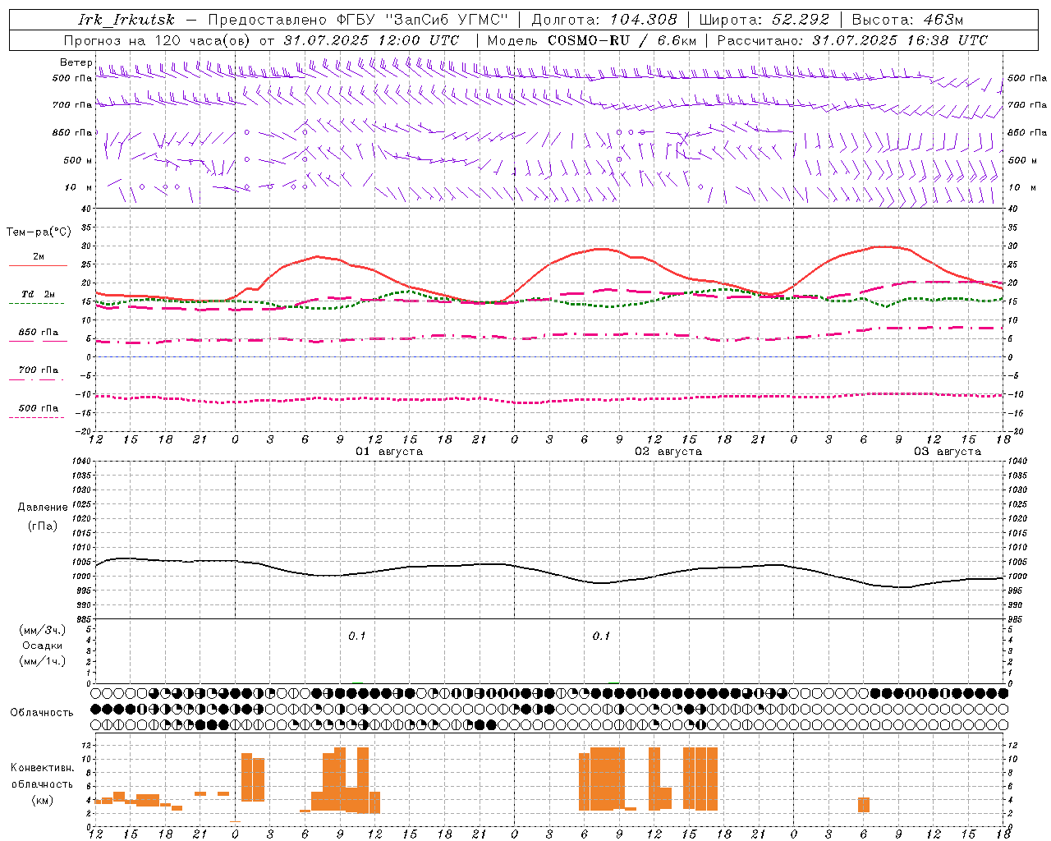
Task: Click the 10 м wind level label on left
Action: (x=79, y=187)
